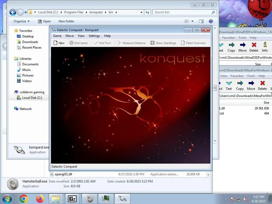Select Recent Places in navigation pane
Viewport: 272px width, 204px height.
(x=32, y=47)
